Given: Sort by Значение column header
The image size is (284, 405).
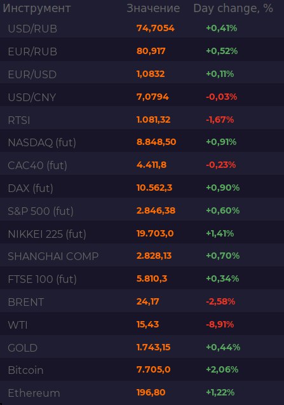Looking at the screenshot, I should [x=153, y=8].
